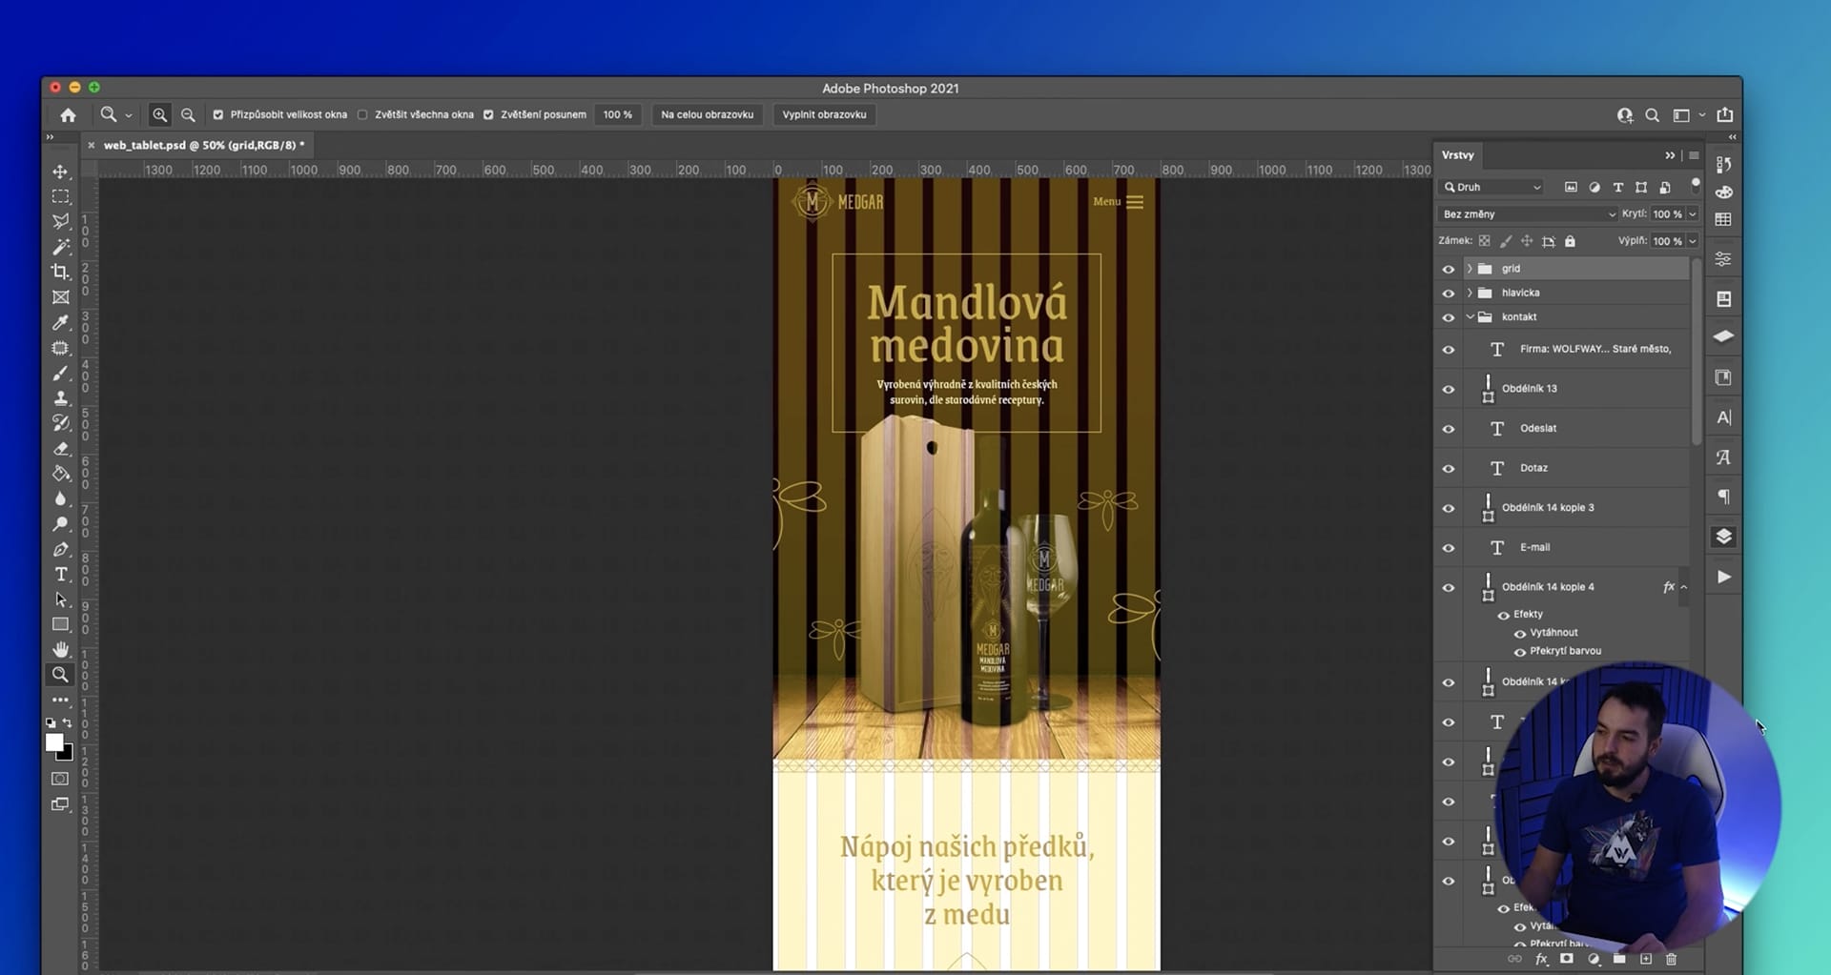Viewport: 1831px width, 975px height.
Task: Open the Adjustments panel sliders icon
Action: pyautogui.click(x=1723, y=259)
